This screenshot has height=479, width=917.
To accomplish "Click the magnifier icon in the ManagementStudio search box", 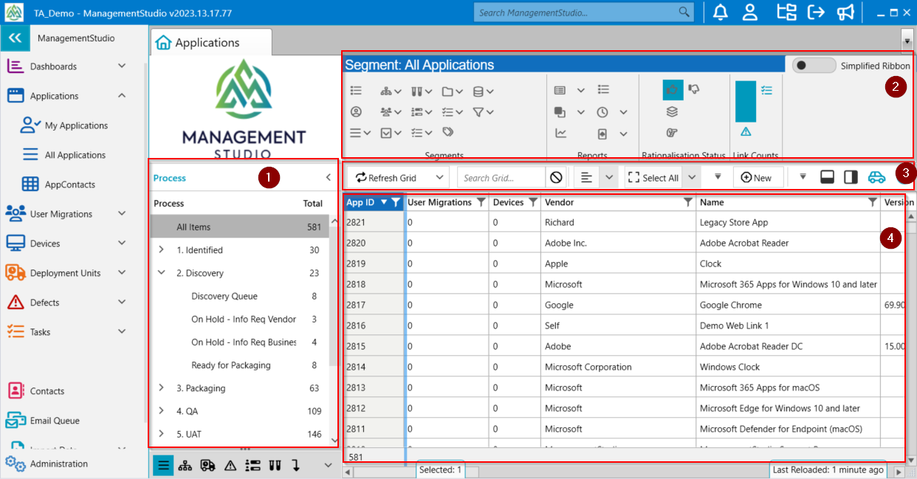I will tap(684, 12).
